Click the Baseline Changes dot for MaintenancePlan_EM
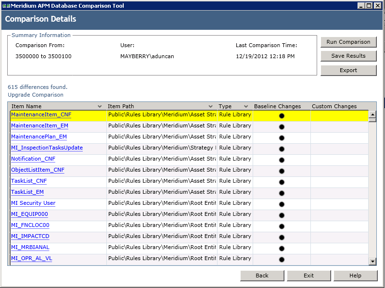 tap(282, 138)
